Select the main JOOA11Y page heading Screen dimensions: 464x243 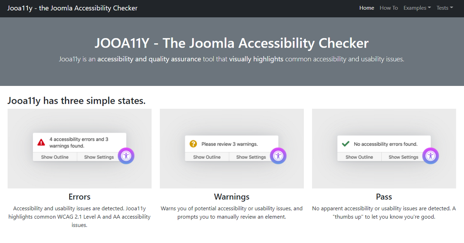tap(232, 43)
